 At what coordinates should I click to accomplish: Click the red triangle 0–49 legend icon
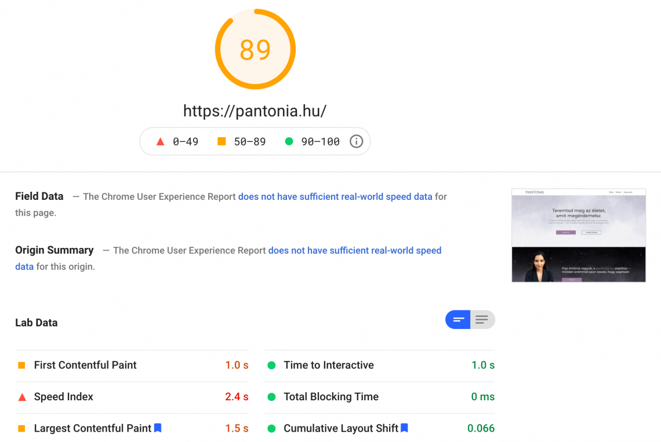pos(160,141)
